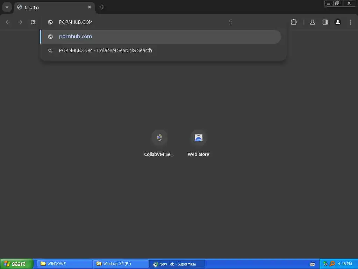
Task: Click New Tab - Supermium taskbar button
Action: click(x=177, y=264)
